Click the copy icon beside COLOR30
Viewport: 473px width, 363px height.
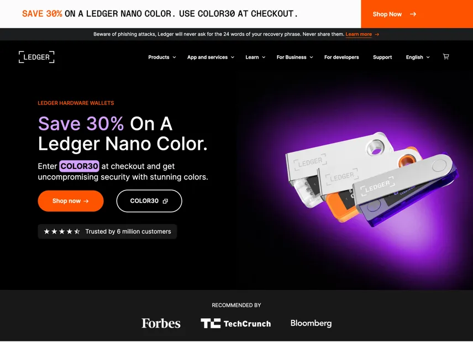pyautogui.click(x=165, y=201)
